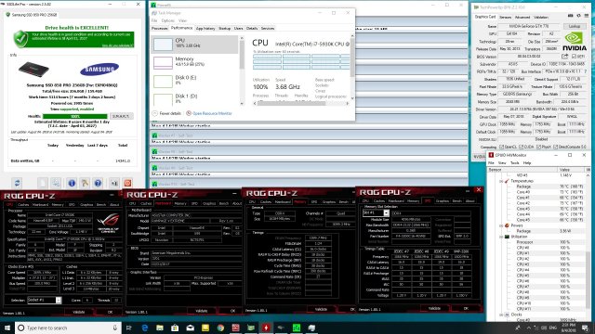This screenshot has height=334, width=595.
Task: Click Windows Start button
Action: click(7, 328)
